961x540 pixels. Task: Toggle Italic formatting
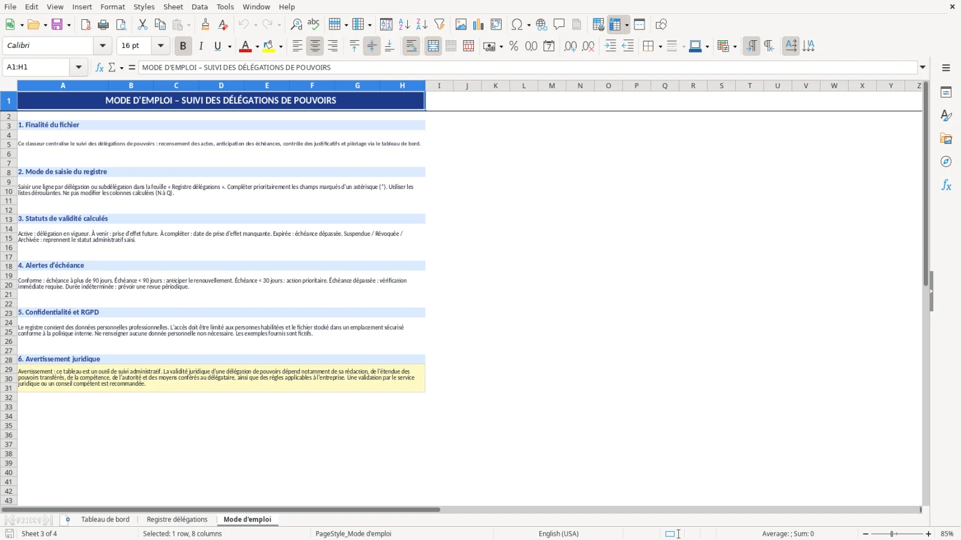[201, 46]
